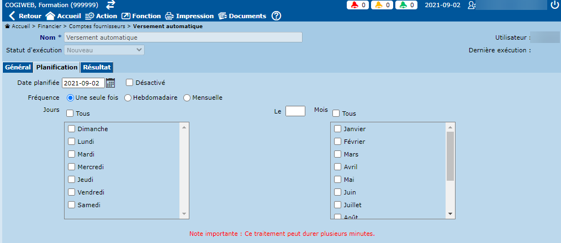The height and width of the screenshot is (243, 561).
Task: Open the Action menu
Action: tap(101, 16)
